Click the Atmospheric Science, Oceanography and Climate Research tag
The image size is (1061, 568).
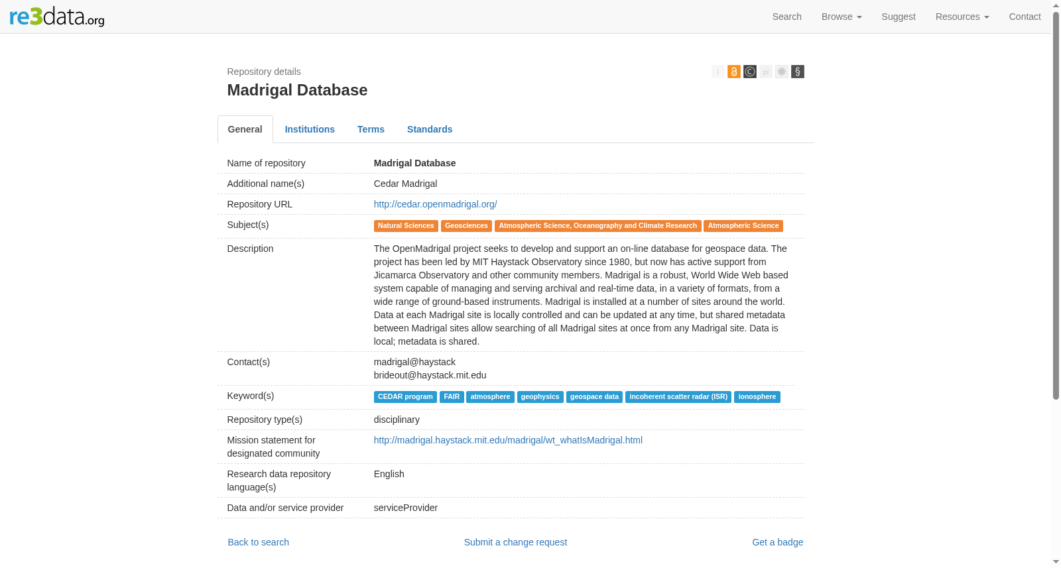pyautogui.click(x=597, y=226)
